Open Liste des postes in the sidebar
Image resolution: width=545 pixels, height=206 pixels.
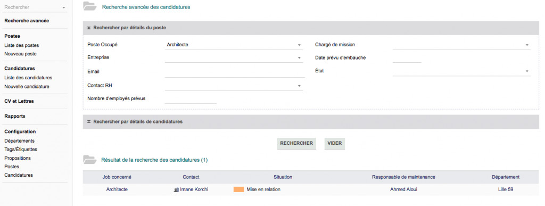pos(21,45)
